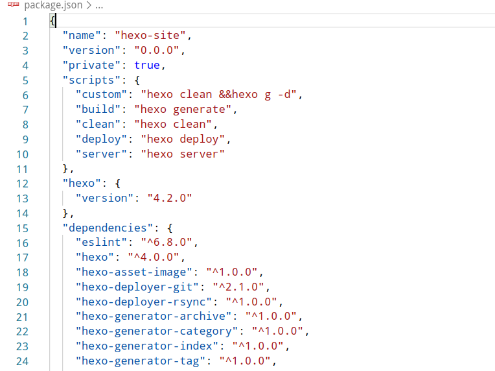
Task: Click the "hexo-deployer-git" key
Action: pyautogui.click(x=137, y=287)
